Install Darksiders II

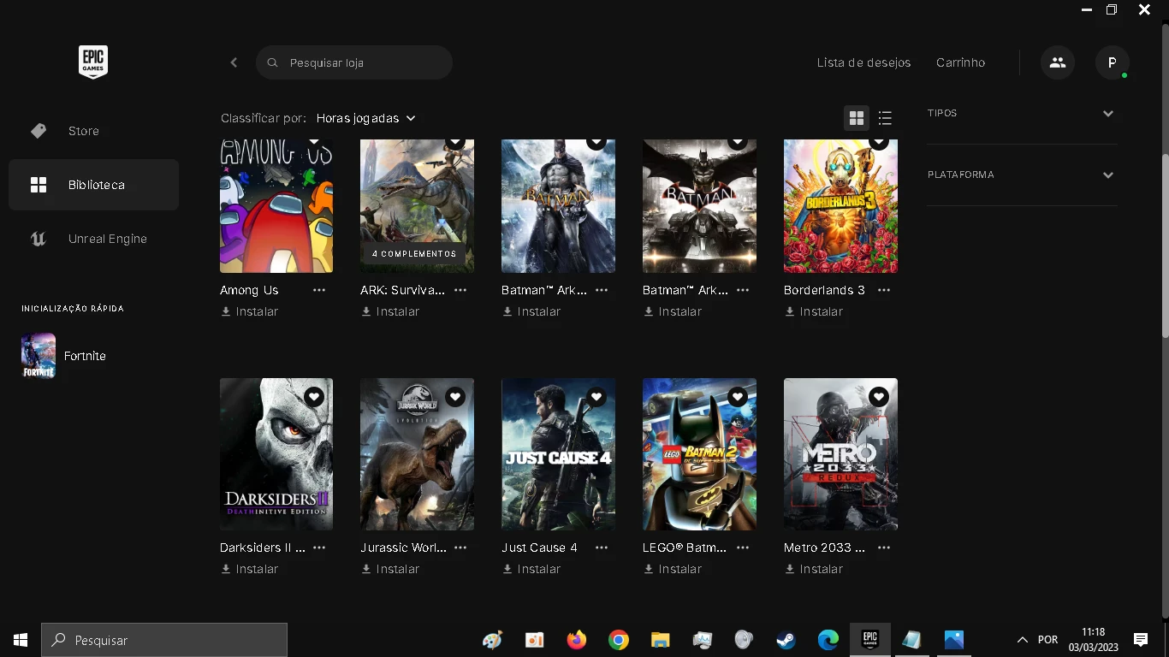250,569
